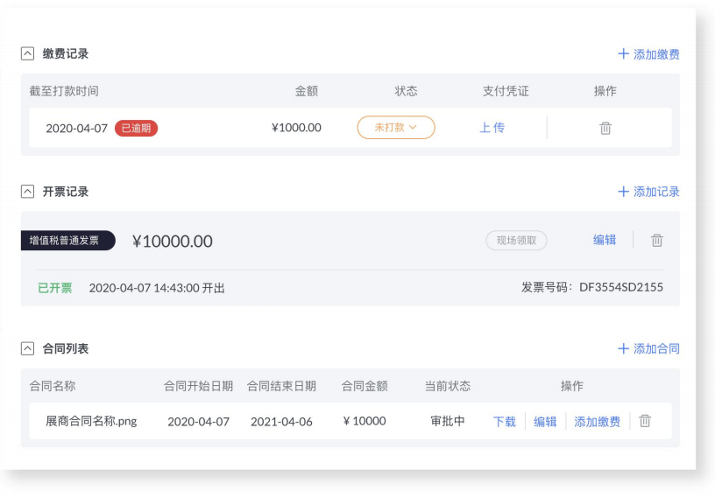
Task: Edit the invoice record via 编辑
Action: [605, 240]
